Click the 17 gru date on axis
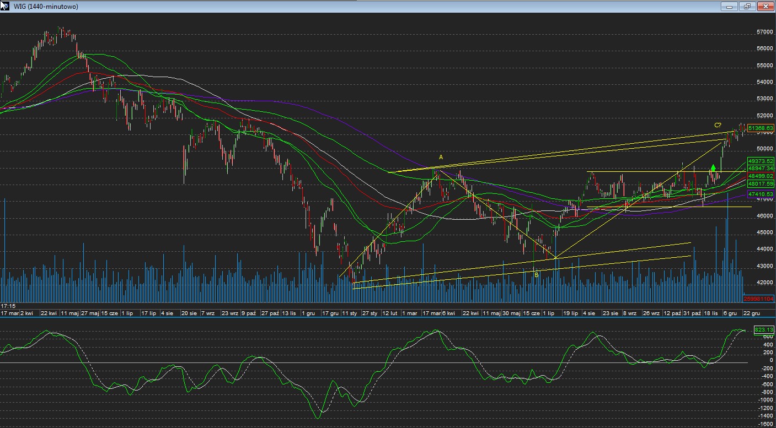The image size is (776, 428). (330, 313)
